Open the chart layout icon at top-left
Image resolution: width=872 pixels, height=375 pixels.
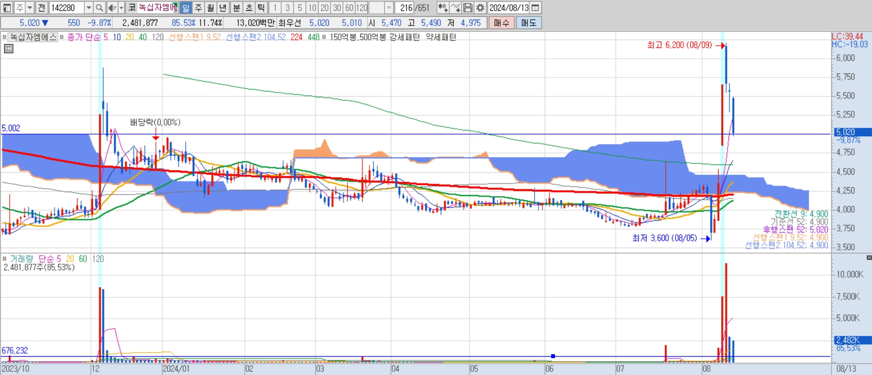(x=7, y=8)
